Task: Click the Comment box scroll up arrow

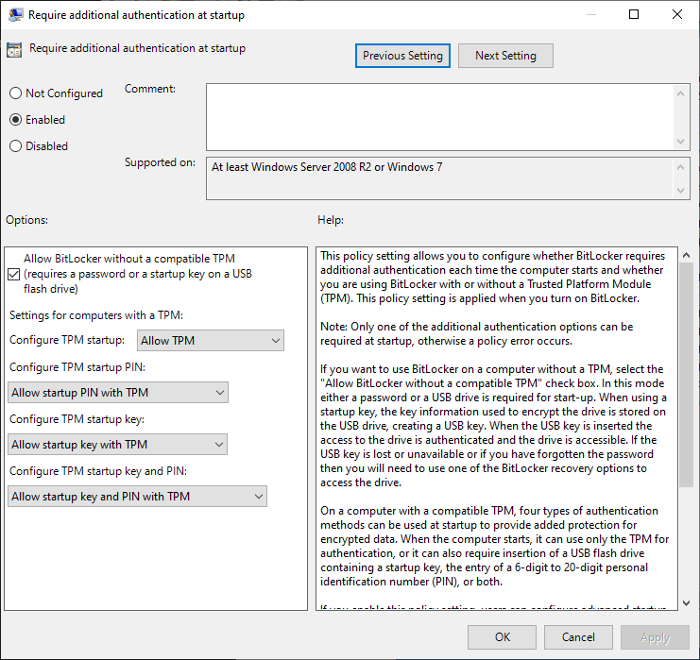Action: (681, 93)
